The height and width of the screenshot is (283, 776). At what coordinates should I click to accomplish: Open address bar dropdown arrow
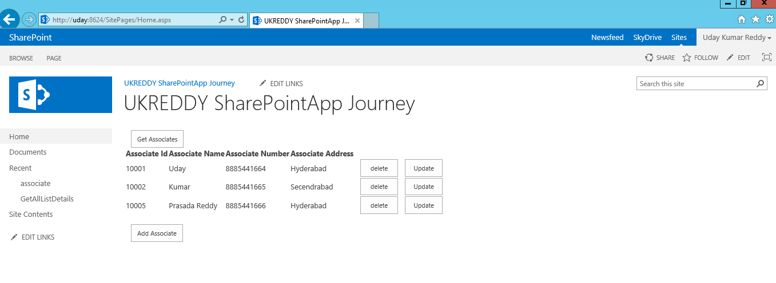point(232,19)
